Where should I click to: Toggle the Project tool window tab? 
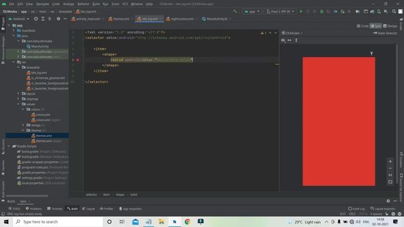pos(3,23)
